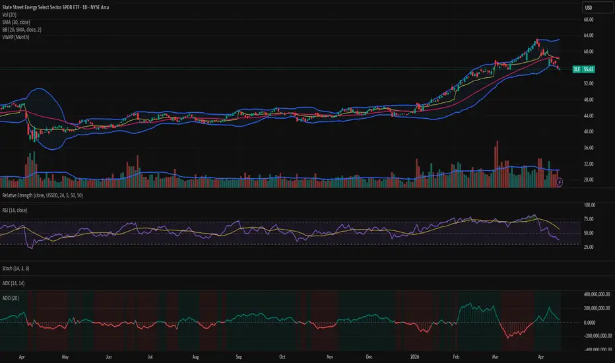Click the Feb label on time axis
The width and height of the screenshot is (615, 363).
456,356
